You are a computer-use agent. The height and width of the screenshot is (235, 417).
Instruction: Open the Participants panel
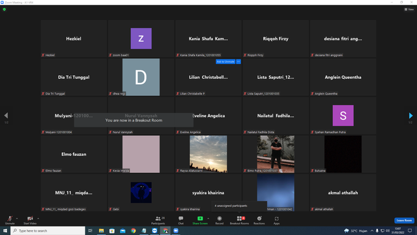point(158,220)
